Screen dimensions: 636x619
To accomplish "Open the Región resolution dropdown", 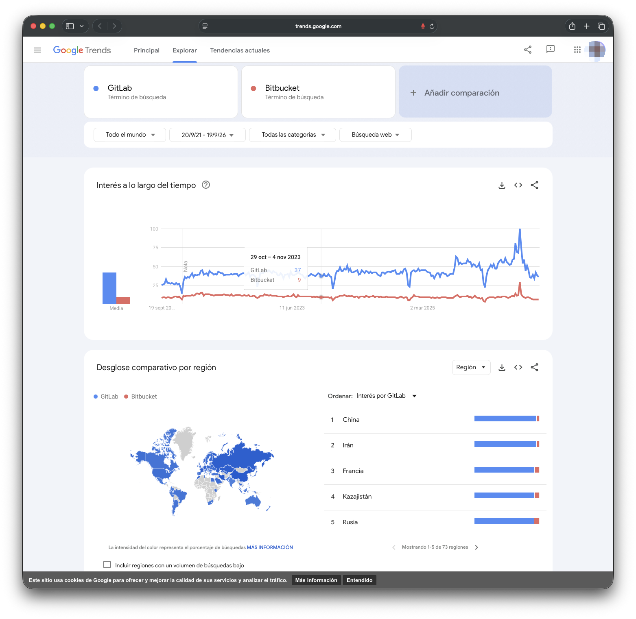I will pos(471,367).
